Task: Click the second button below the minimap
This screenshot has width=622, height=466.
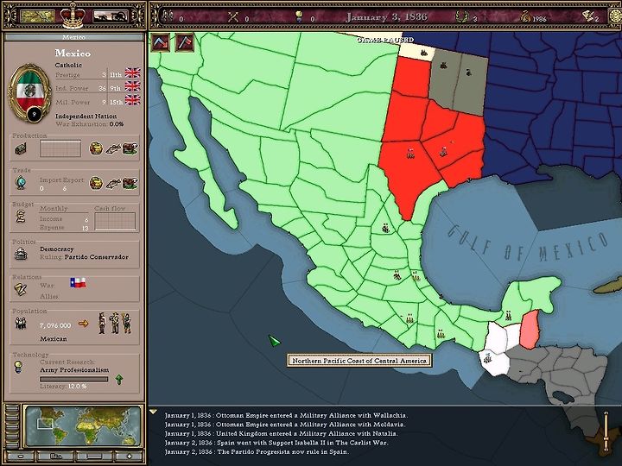Action: pos(56,457)
